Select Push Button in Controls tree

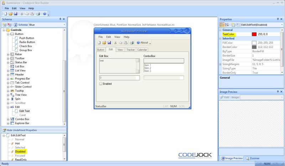[27, 38]
